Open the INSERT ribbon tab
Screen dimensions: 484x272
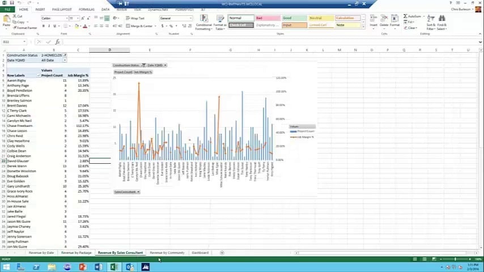click(40, 10)
